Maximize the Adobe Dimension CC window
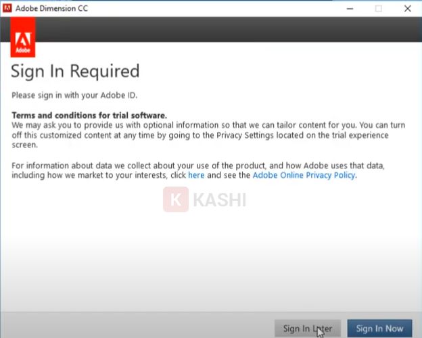Screen dimensions: 422x338 click(378, 8)
